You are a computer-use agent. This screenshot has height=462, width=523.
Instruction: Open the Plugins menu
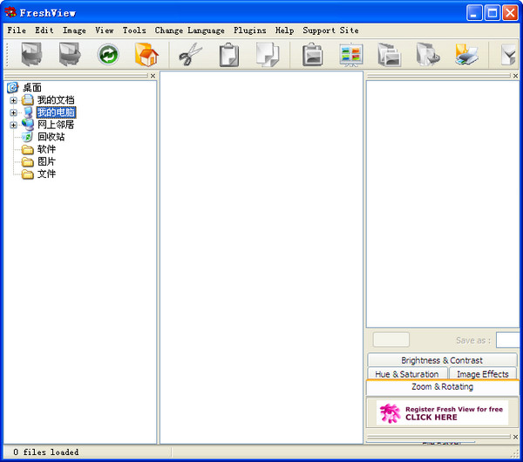click(250, 31)
